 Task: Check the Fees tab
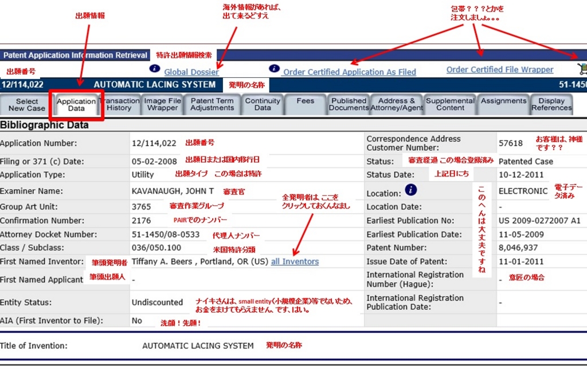[x=306, y=104]
